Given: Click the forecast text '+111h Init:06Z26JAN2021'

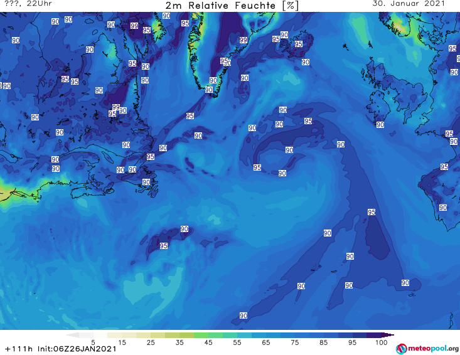Looking at the screenshot, I should [61, 349].
